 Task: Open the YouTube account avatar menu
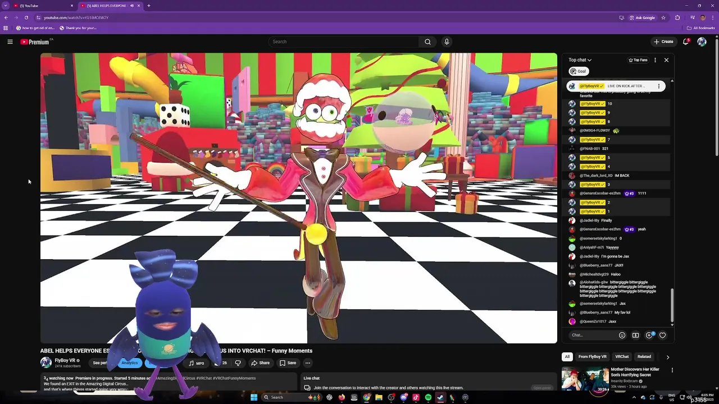click(x=702, y=42)
